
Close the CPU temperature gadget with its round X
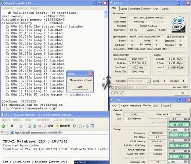[189, 161]
